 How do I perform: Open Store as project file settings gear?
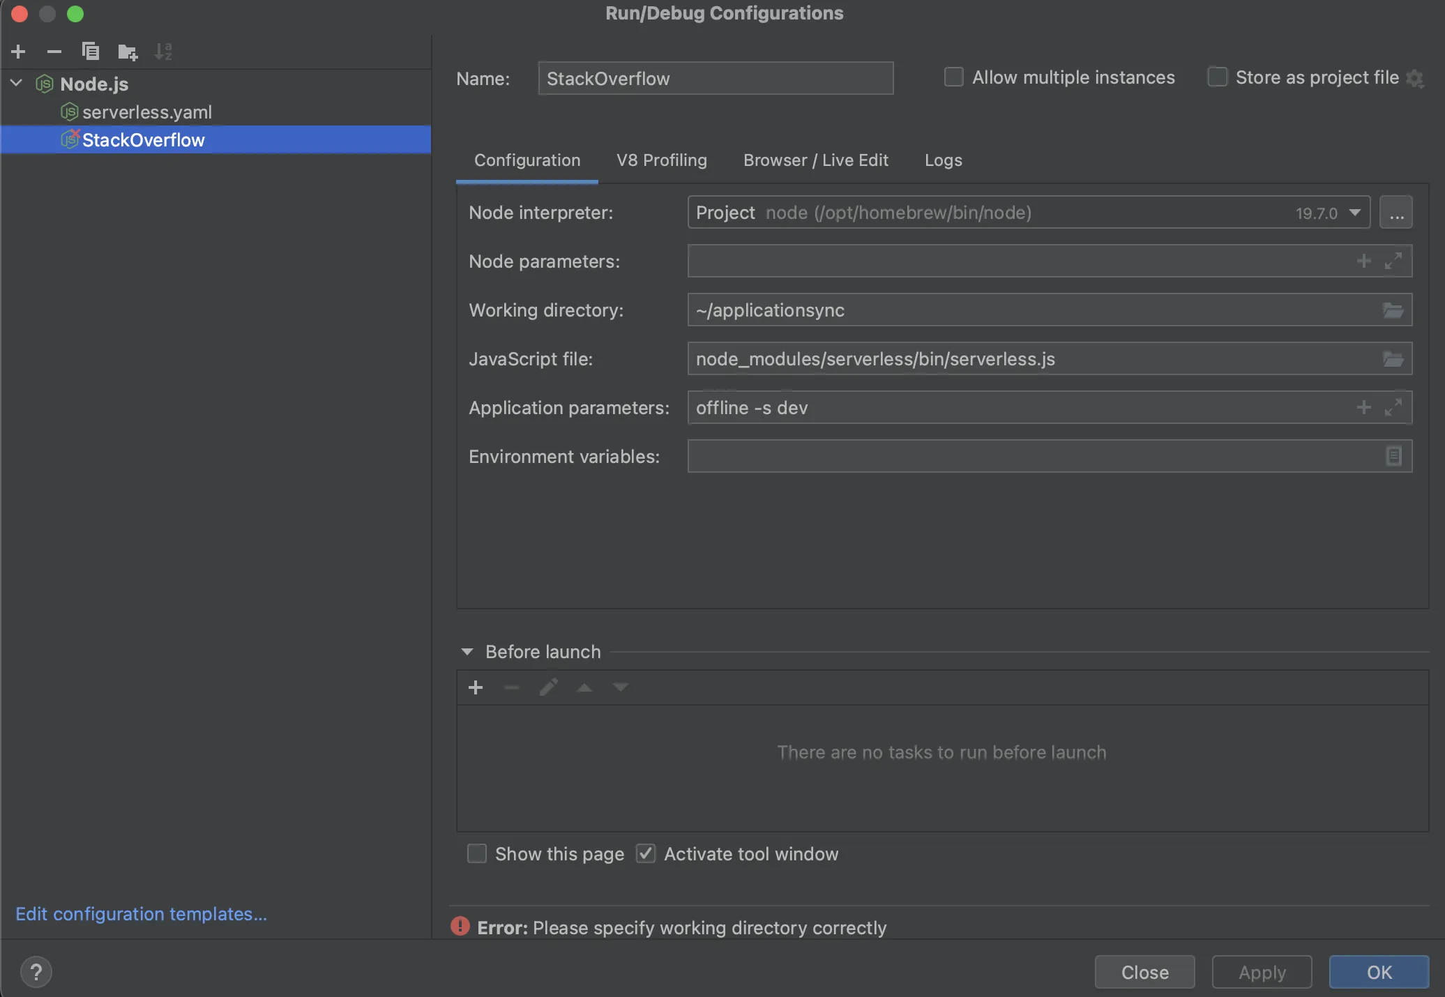pos(1414,78)
